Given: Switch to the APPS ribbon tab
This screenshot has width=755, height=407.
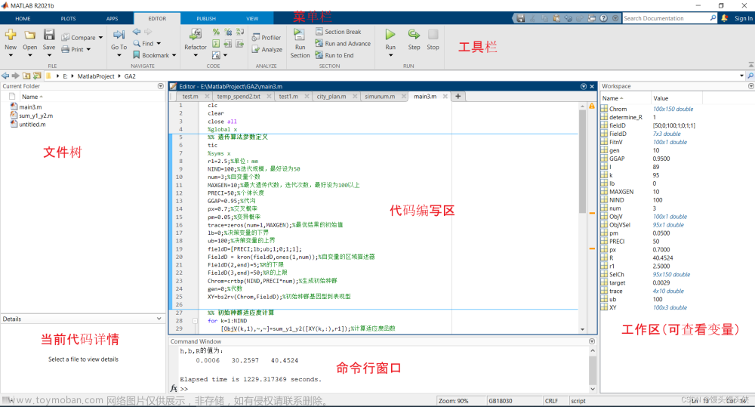Looking at the screenshot, I should point(112,19).
